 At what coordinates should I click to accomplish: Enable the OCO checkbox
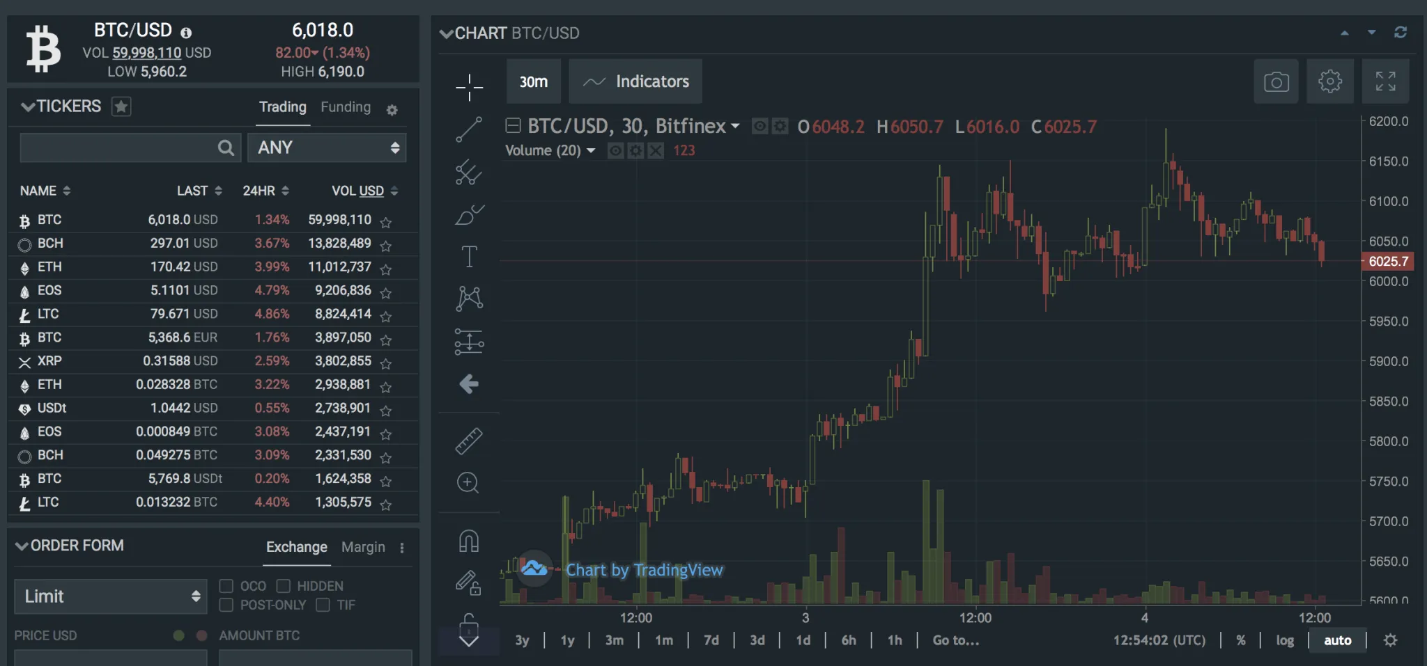pos(226,586)
